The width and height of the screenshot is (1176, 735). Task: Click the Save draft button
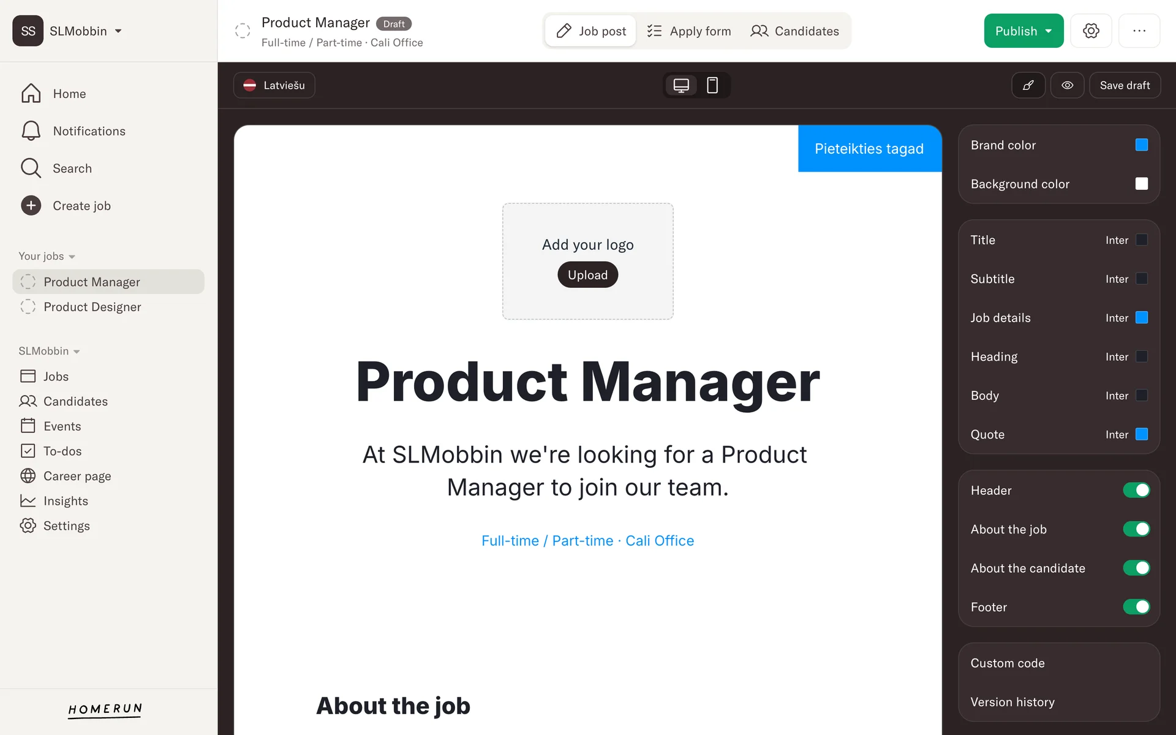click(x=1125, y=85)
